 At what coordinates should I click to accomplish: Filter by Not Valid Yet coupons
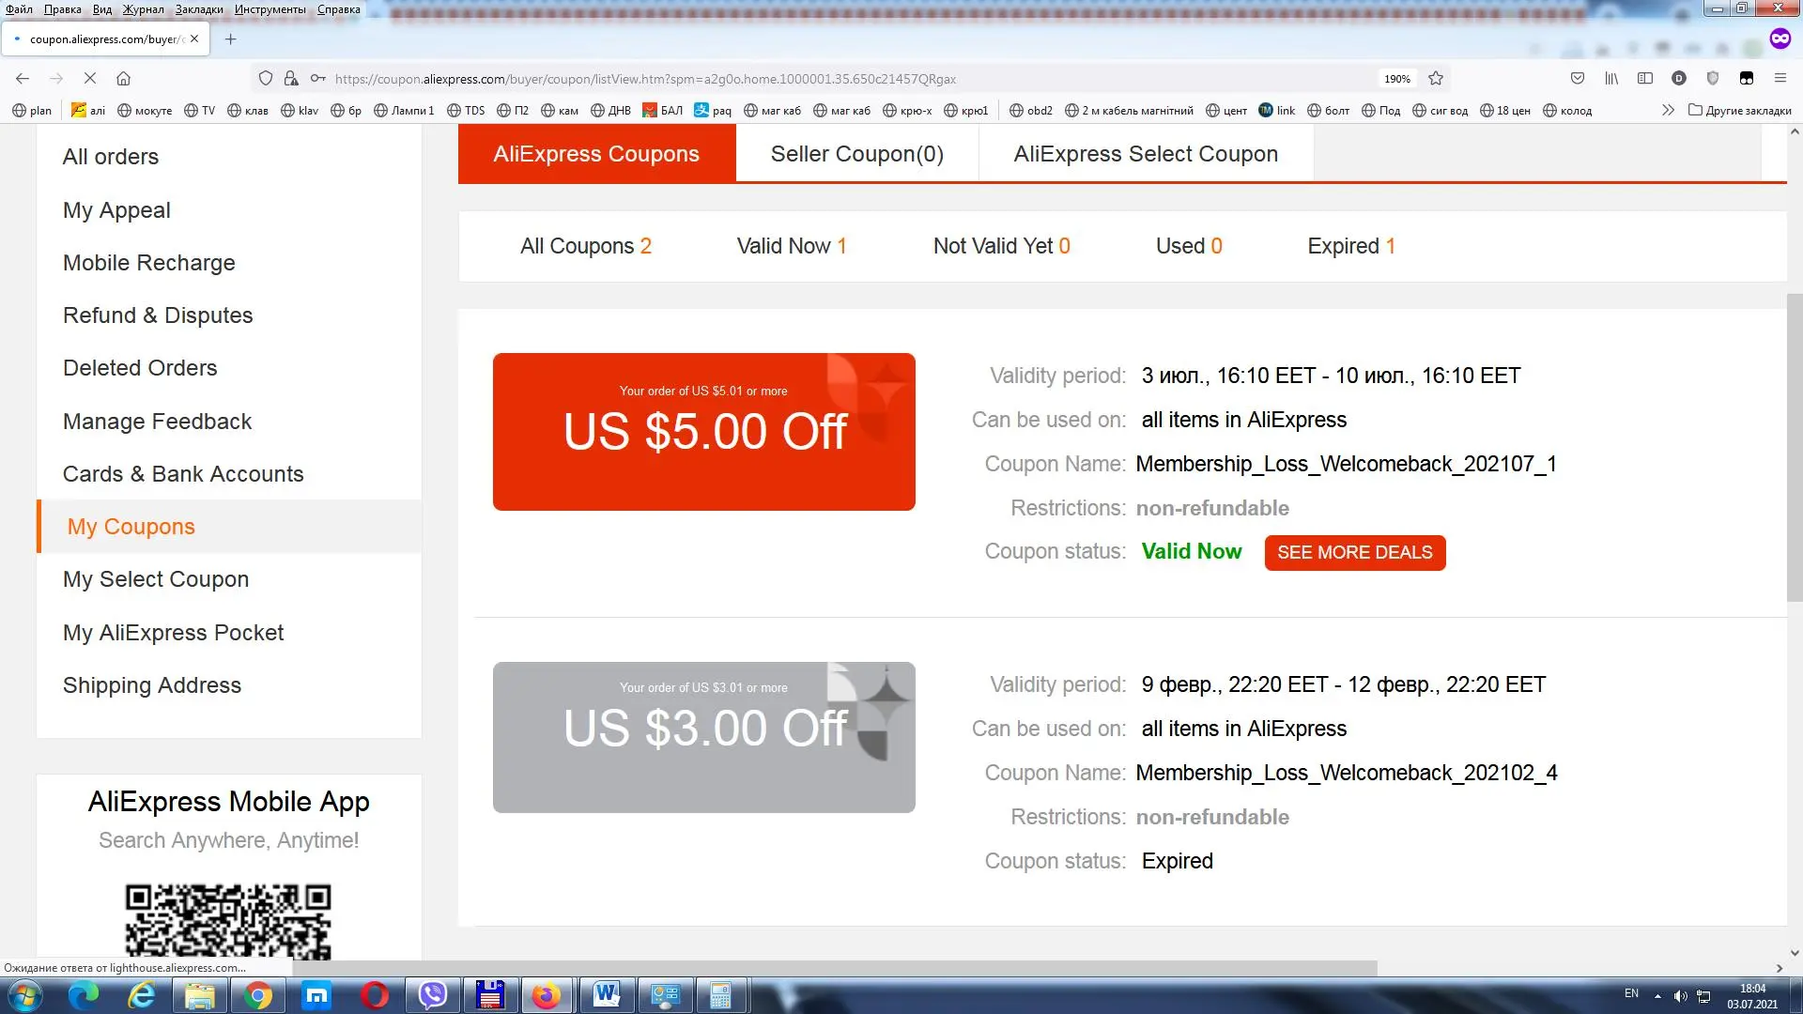click(x=1002, y=246)
